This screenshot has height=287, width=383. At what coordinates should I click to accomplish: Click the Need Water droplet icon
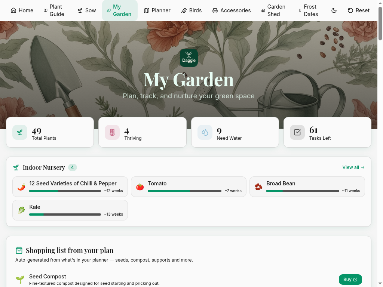pos(205,132)
